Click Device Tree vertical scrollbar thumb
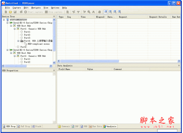This screenshot has height=133, width=183. point(54,36)
